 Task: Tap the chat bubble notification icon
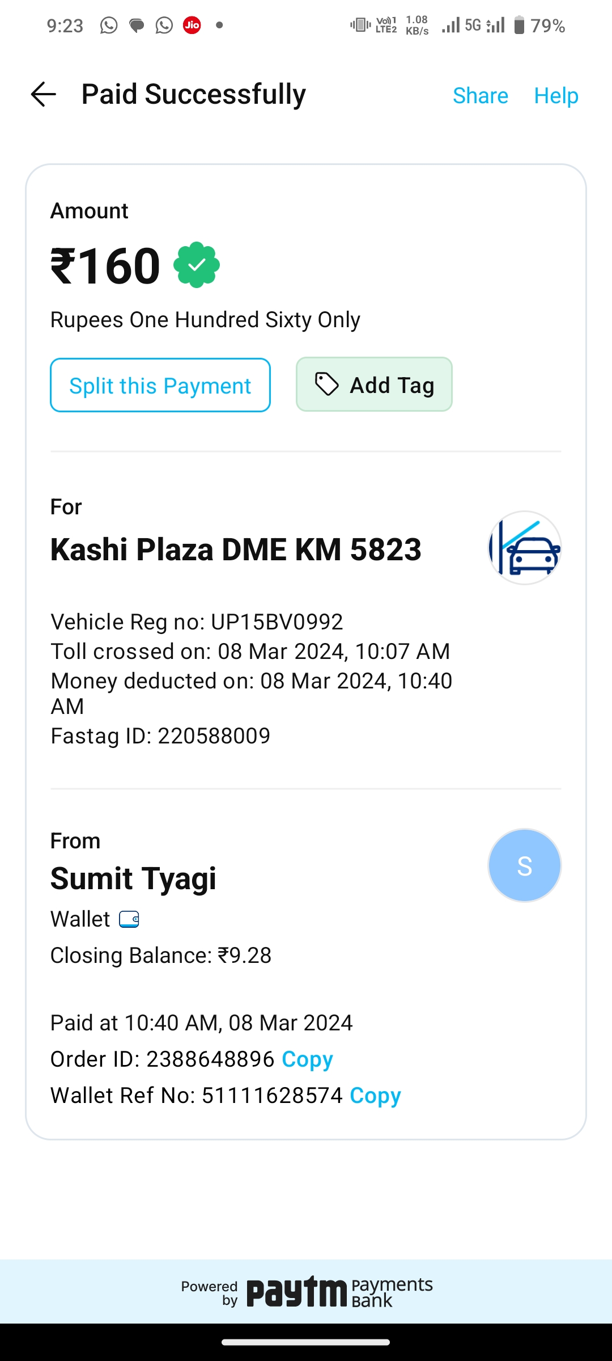point(137,25)
